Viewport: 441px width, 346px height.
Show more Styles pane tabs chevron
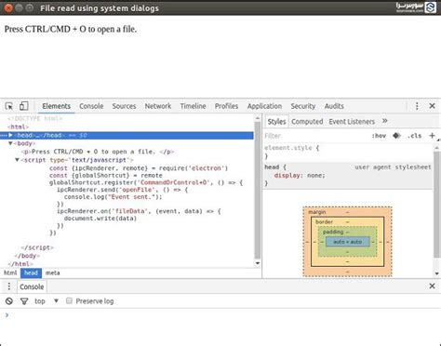[385, 121]
